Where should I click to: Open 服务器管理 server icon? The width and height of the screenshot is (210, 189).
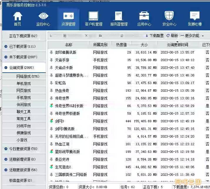click(119, 16)
